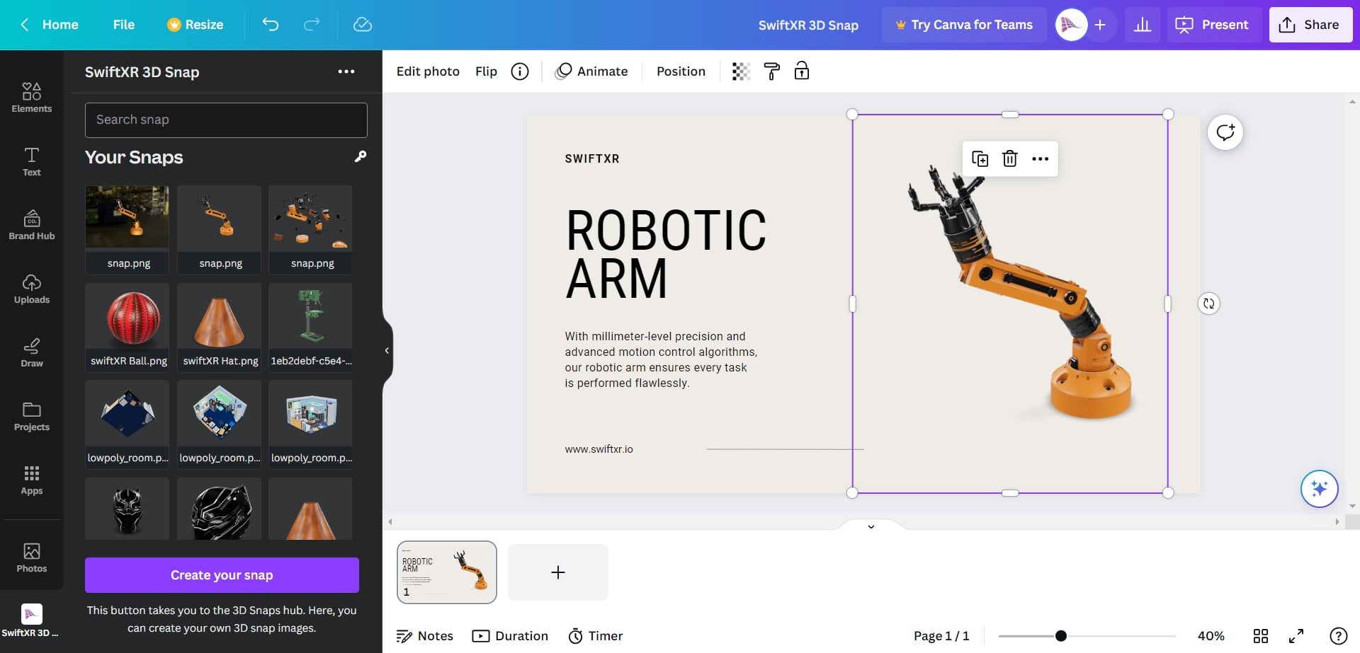Switch to the Elements tab
1360x653 pixels.
tap(32, 98)
